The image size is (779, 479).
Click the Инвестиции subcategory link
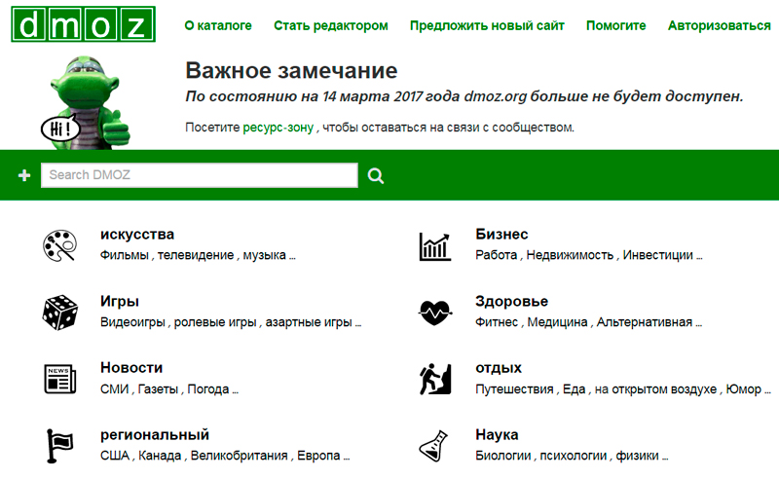coord(658,255)
